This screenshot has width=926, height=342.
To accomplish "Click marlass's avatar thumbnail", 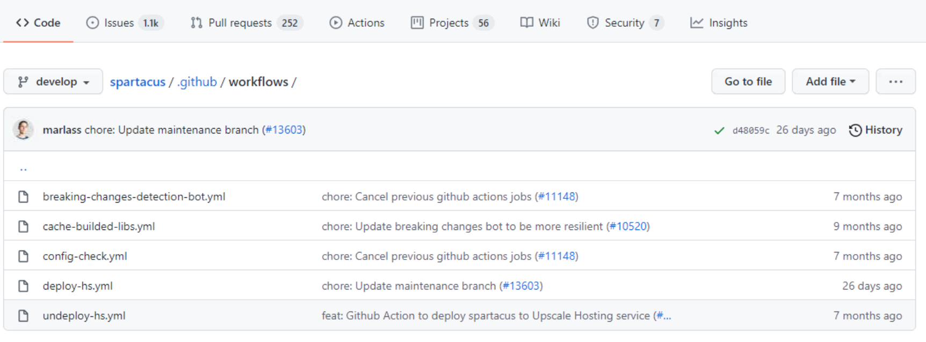I will [x=23, y=130].
